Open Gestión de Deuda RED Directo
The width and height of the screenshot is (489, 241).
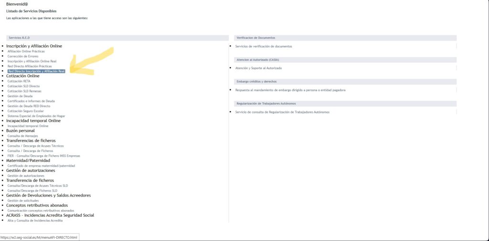coord(29,106)
